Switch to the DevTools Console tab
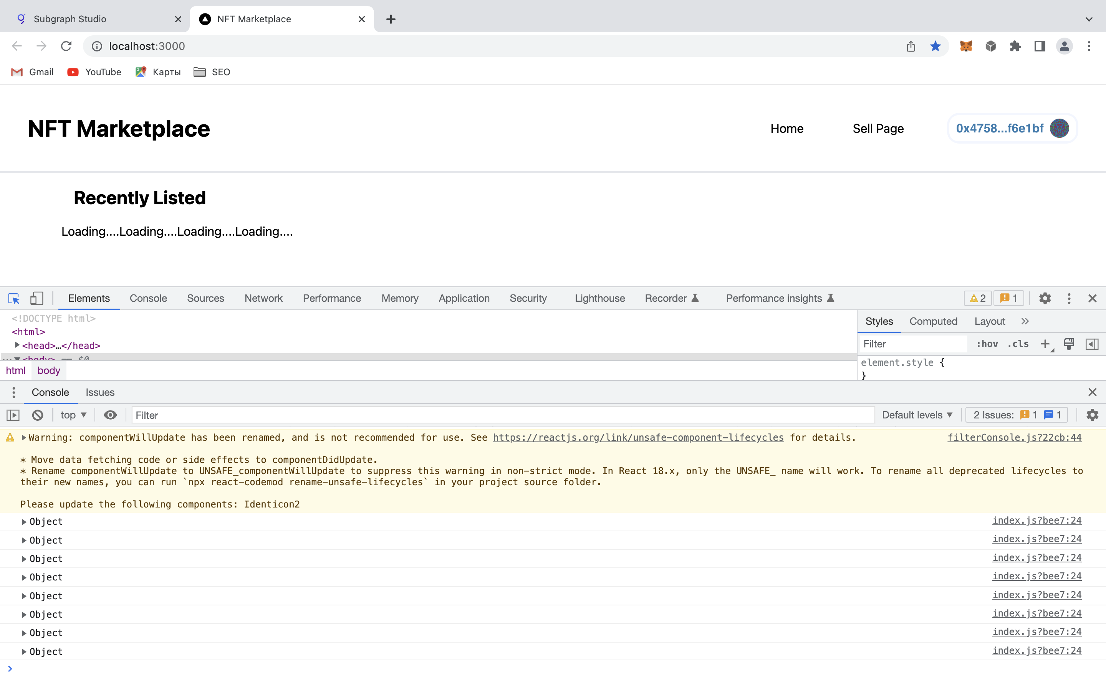 [148, 298]
